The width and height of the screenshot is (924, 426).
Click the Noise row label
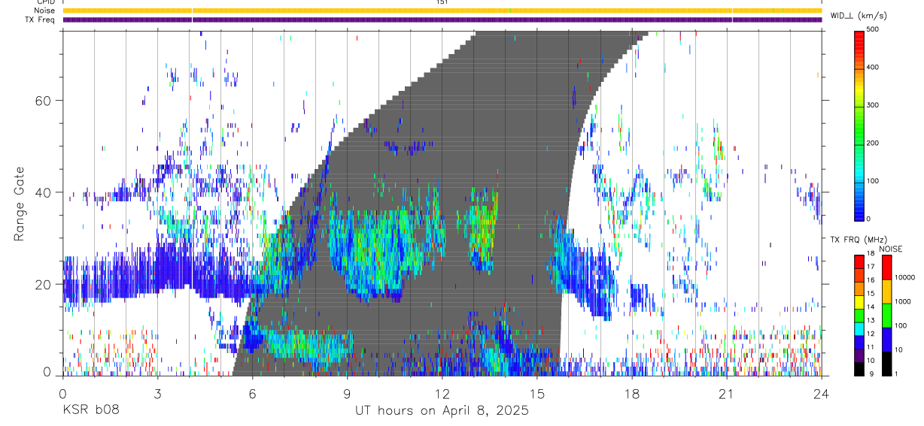(x=44, y=11)
